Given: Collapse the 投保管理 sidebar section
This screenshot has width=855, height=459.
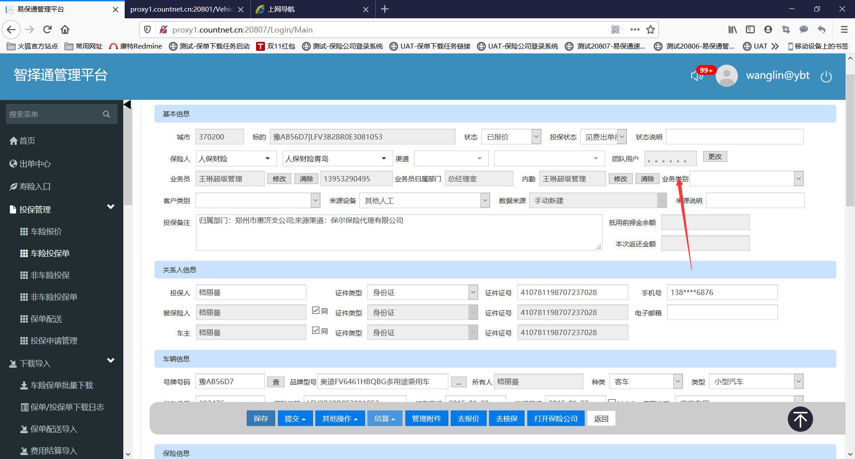Looking at the screenshot, I should tap(111, 207).
